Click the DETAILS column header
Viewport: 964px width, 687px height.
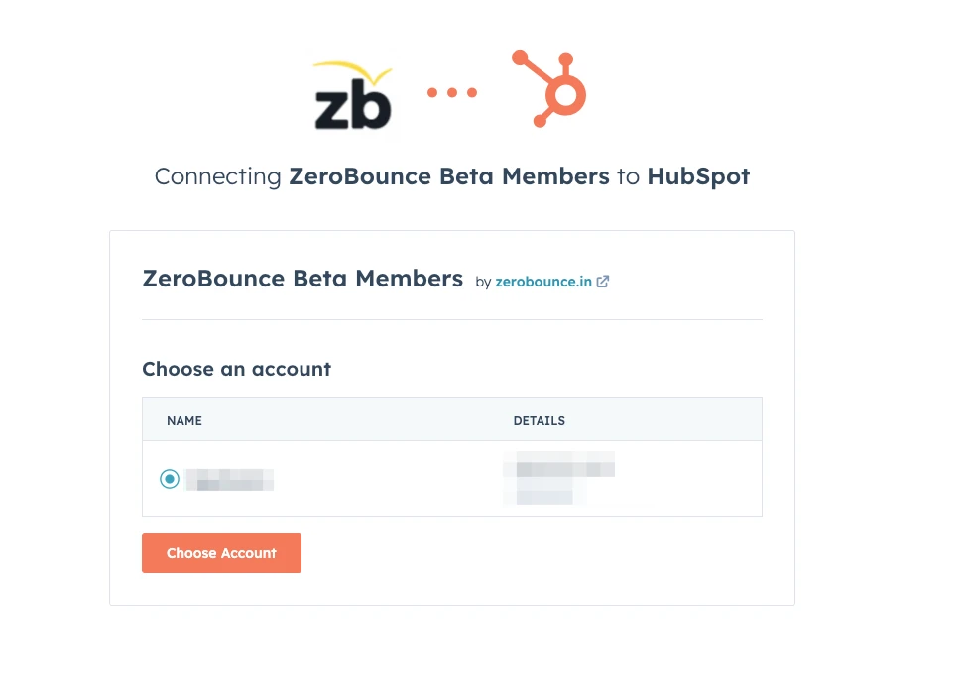click(540, 420)
